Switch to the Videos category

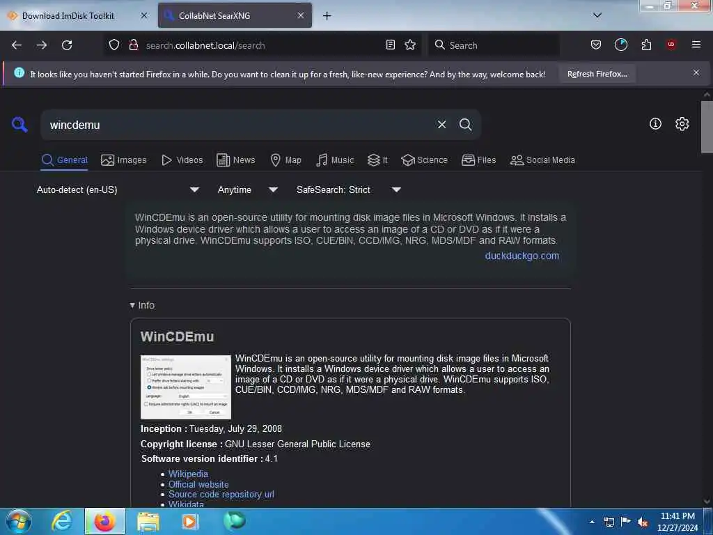point(182,160)
